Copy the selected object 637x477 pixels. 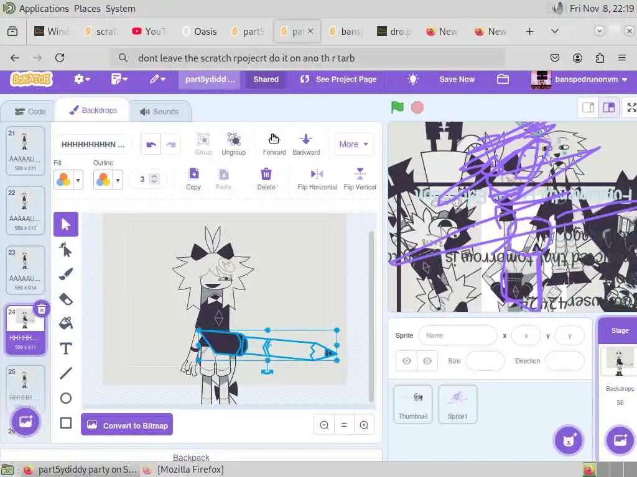click(x=193, y=179)
